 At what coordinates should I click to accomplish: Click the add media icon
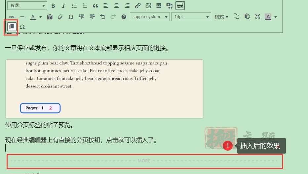(169, 6)
